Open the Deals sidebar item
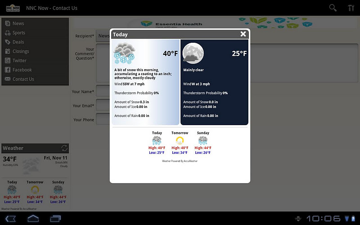 click(x=35, y=42)
